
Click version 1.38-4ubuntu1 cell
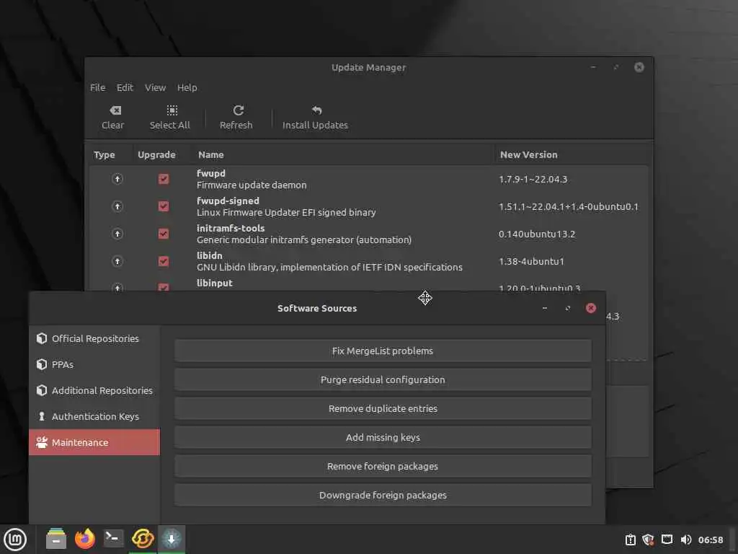[x=531, y=261]
